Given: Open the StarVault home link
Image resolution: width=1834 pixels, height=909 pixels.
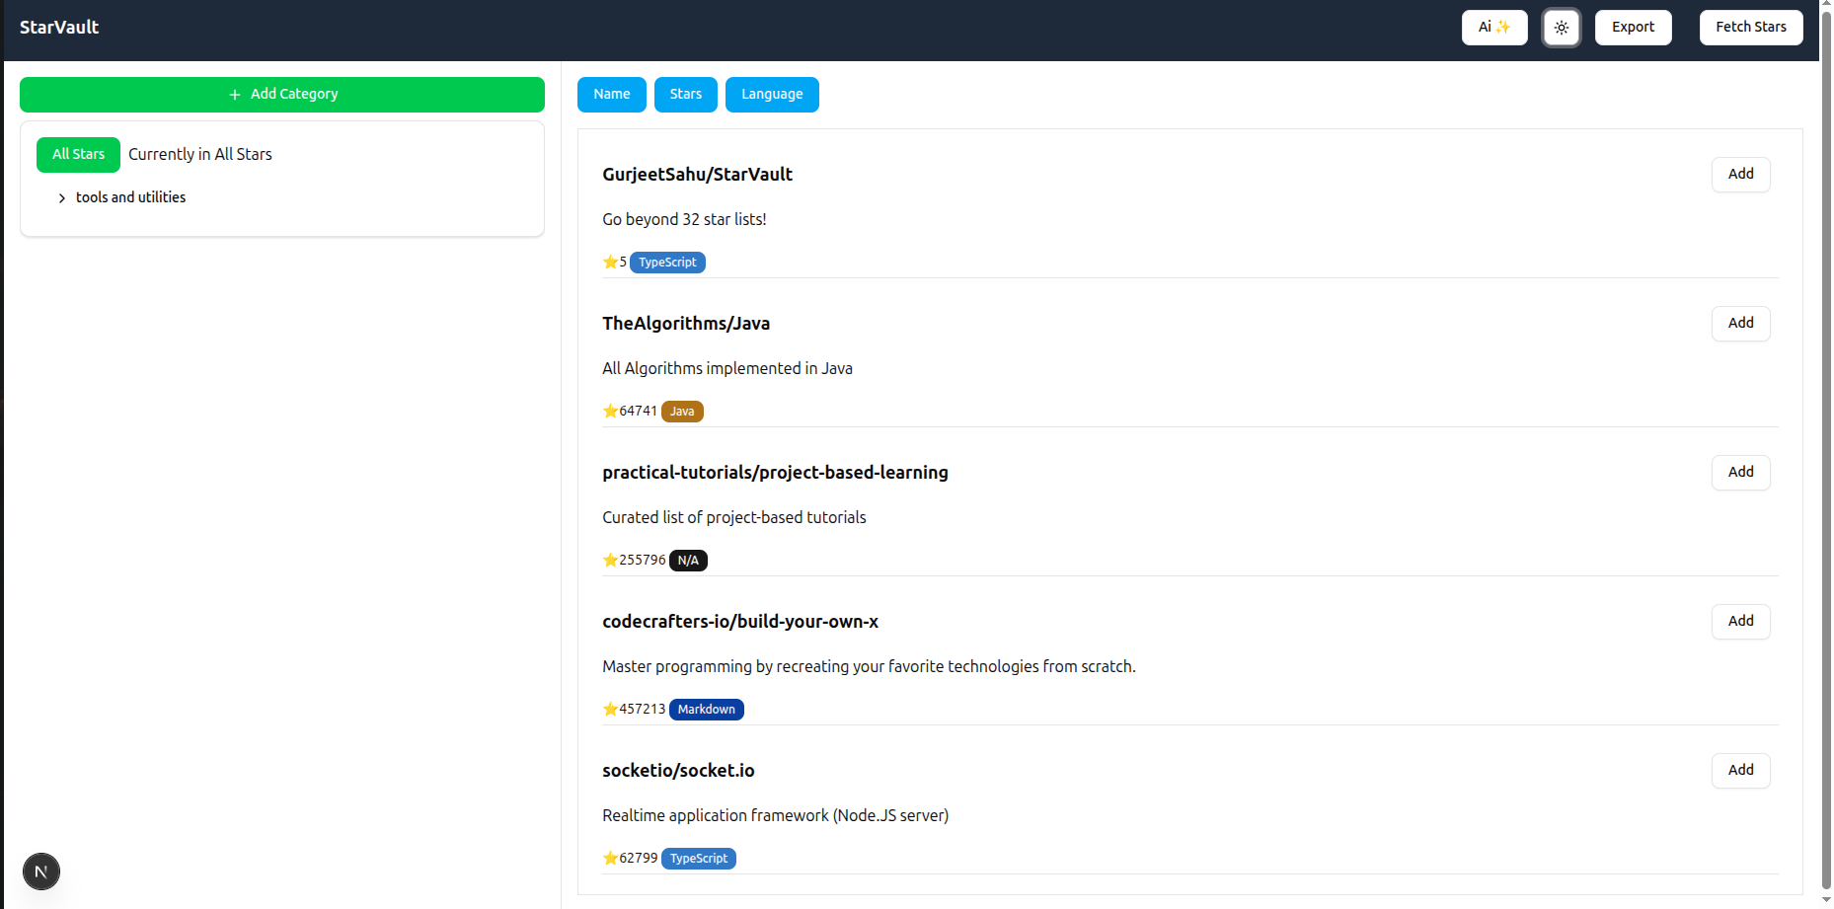Looking at the screenshot, I should 58,27.
